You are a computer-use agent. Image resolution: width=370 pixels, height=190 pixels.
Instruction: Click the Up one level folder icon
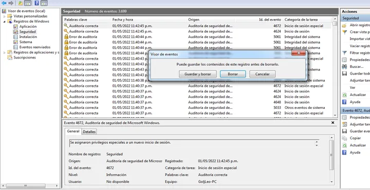click(x=21, y=3)
